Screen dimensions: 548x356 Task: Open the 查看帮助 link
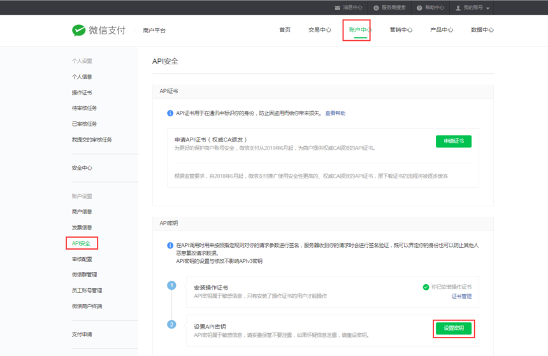tap(335, 113)
